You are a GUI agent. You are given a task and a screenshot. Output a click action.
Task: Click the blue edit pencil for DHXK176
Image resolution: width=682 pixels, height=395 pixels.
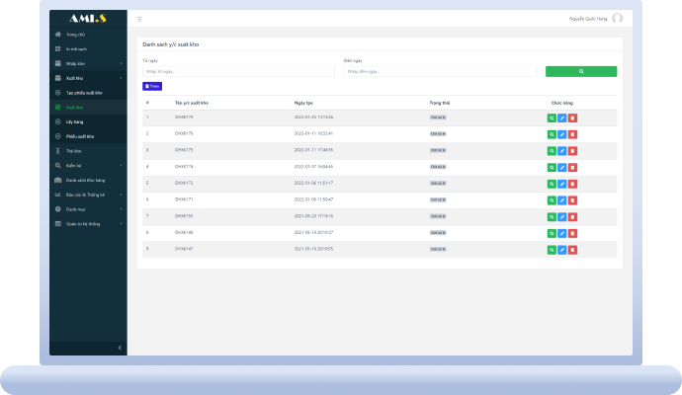(562, 134)
